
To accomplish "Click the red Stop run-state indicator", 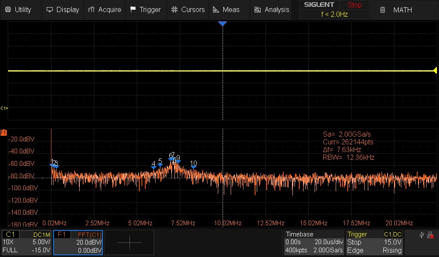I will 355,5.
